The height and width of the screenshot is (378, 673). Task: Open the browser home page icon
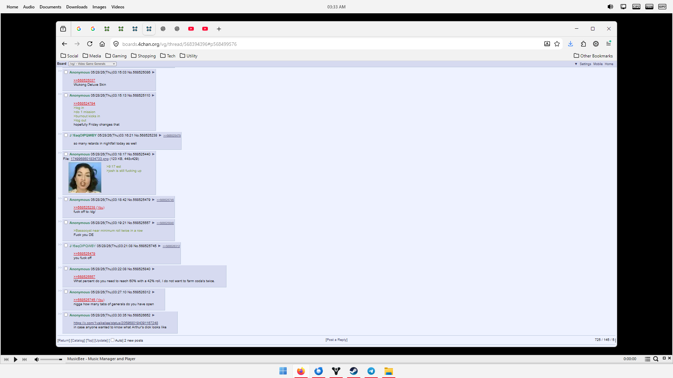click(102, 44)
